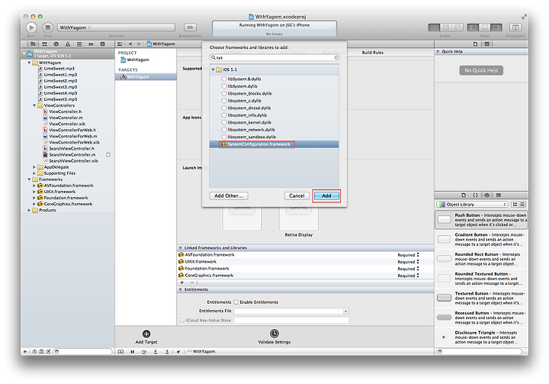Switch to the Assistant editor
Viewport: 549px width, 384px height.
pyautogui.click(x=446, y=27)
